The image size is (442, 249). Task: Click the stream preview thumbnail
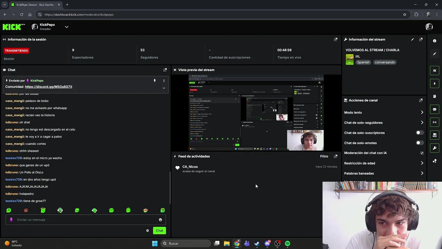[256, 113]
